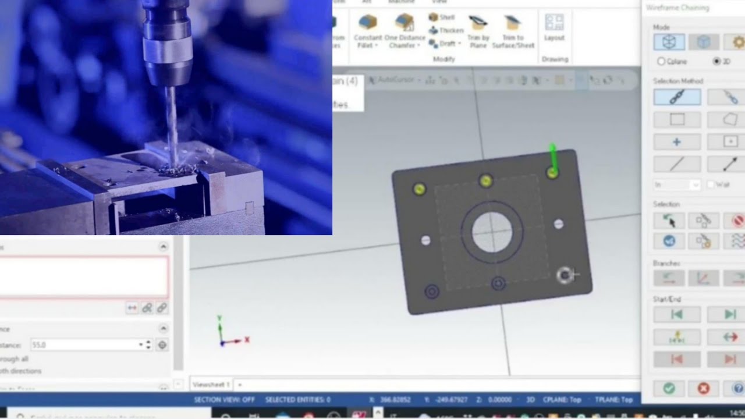
Task: Choose the Chain selection method
Action: tap(677, 97)
